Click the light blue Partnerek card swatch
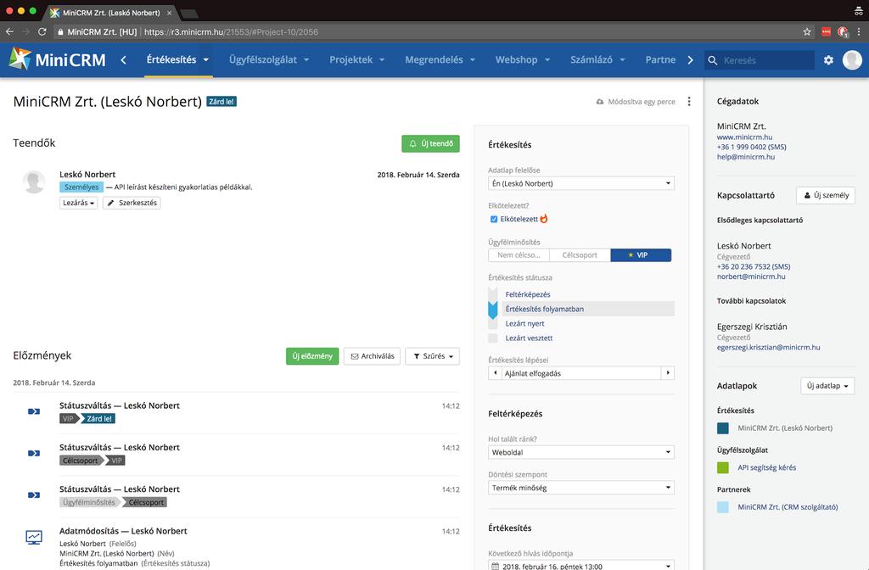 pos(723,507)
